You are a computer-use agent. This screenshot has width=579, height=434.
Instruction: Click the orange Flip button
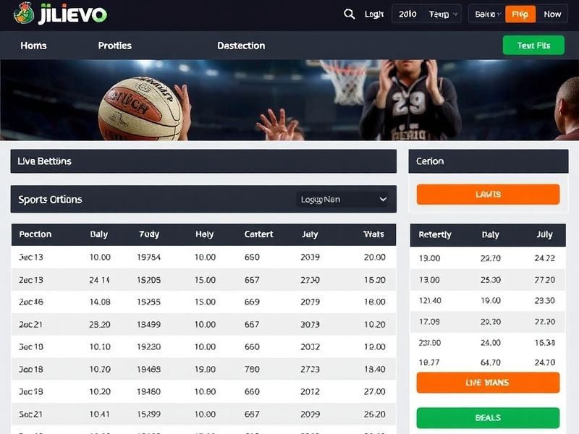coord(520,14)
